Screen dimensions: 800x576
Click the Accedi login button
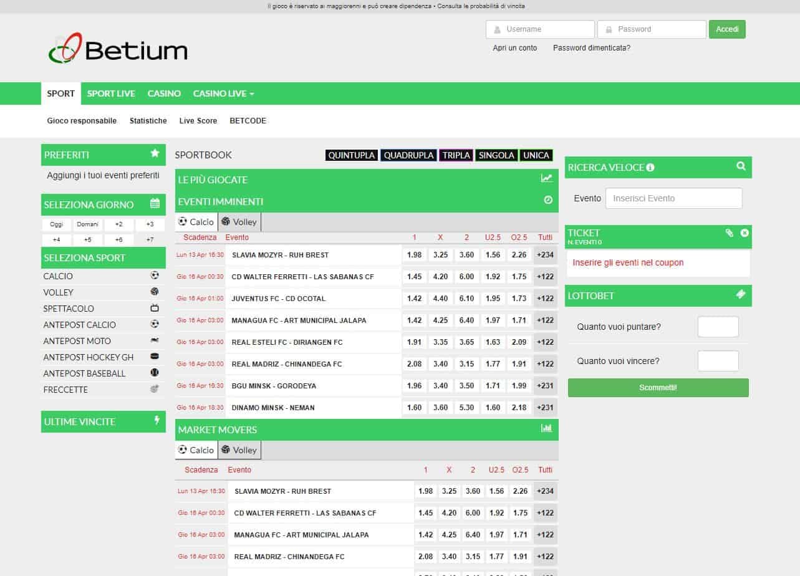(x=727, y=29)
